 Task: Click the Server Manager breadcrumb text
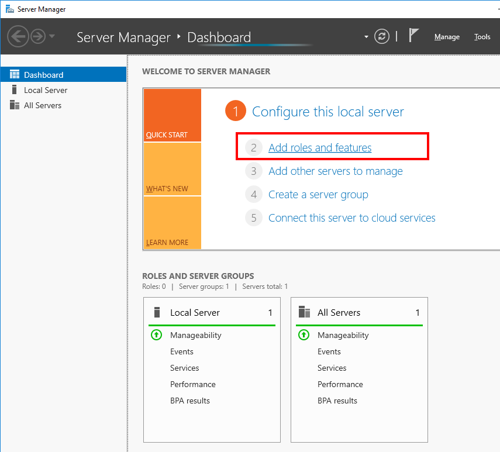(123, 37)
